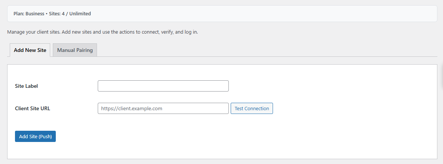Switch to the Manual Pairing tab
443x164 pixels.
pyautogui.click(x=75, y=50)
